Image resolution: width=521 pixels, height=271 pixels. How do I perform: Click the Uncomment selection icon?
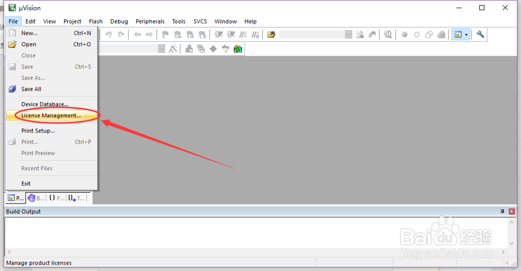coord(255,34)
